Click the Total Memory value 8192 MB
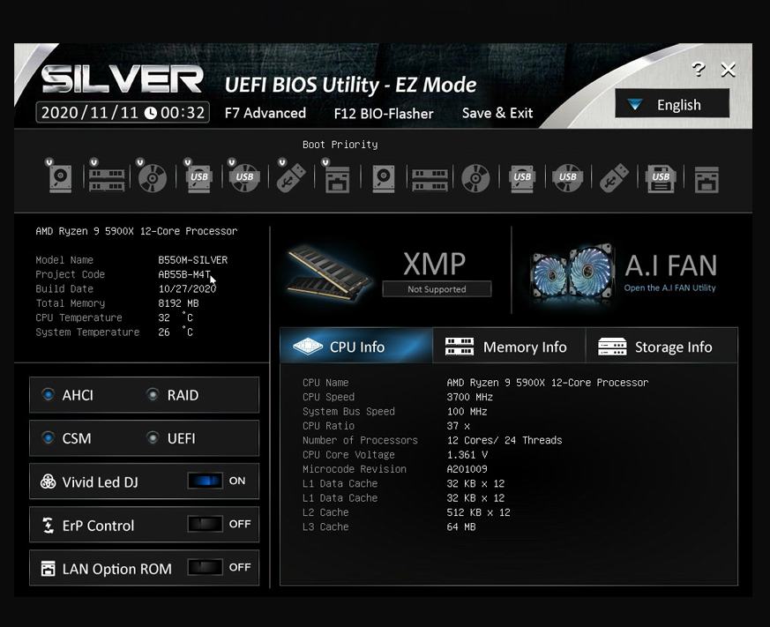The width and height of the screenshot is (770, 627). pyautogui.click(x=178, y=303)
